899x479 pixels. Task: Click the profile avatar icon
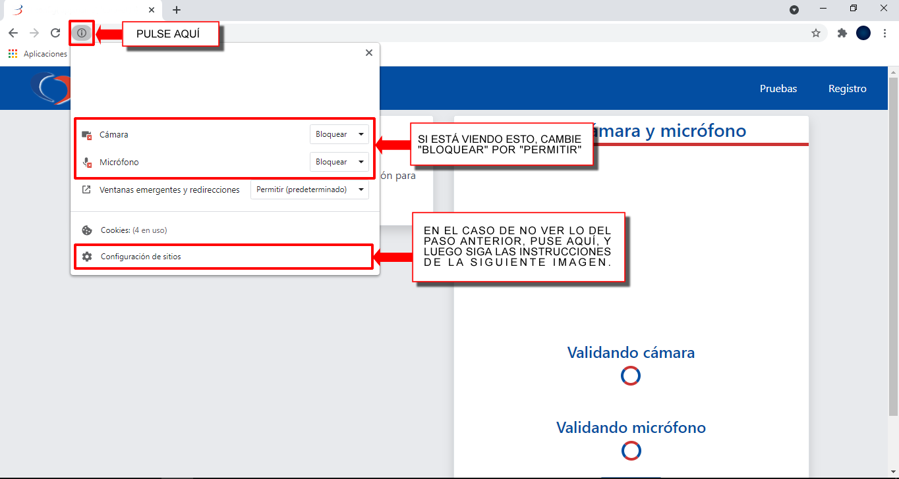(863, 33)
